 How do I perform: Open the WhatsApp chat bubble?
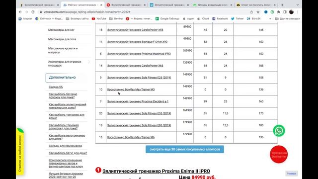click(x=279, y=131)
